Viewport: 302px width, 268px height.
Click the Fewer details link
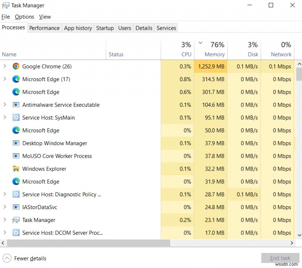tap(30, 258)
